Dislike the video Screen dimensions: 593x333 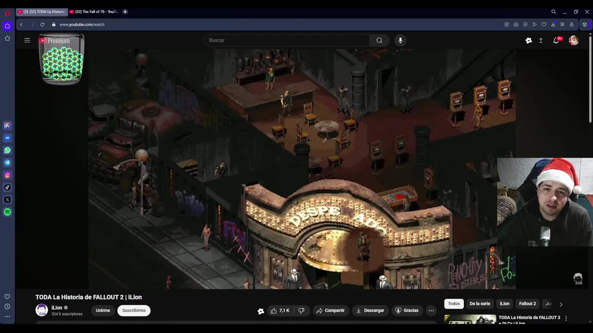[302, 310]
